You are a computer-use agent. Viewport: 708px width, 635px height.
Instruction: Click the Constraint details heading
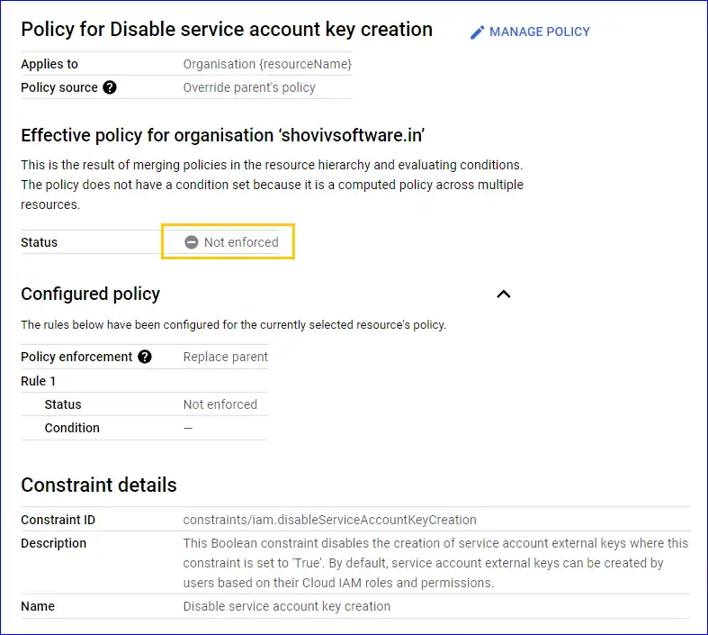click(x=99, y=485)
